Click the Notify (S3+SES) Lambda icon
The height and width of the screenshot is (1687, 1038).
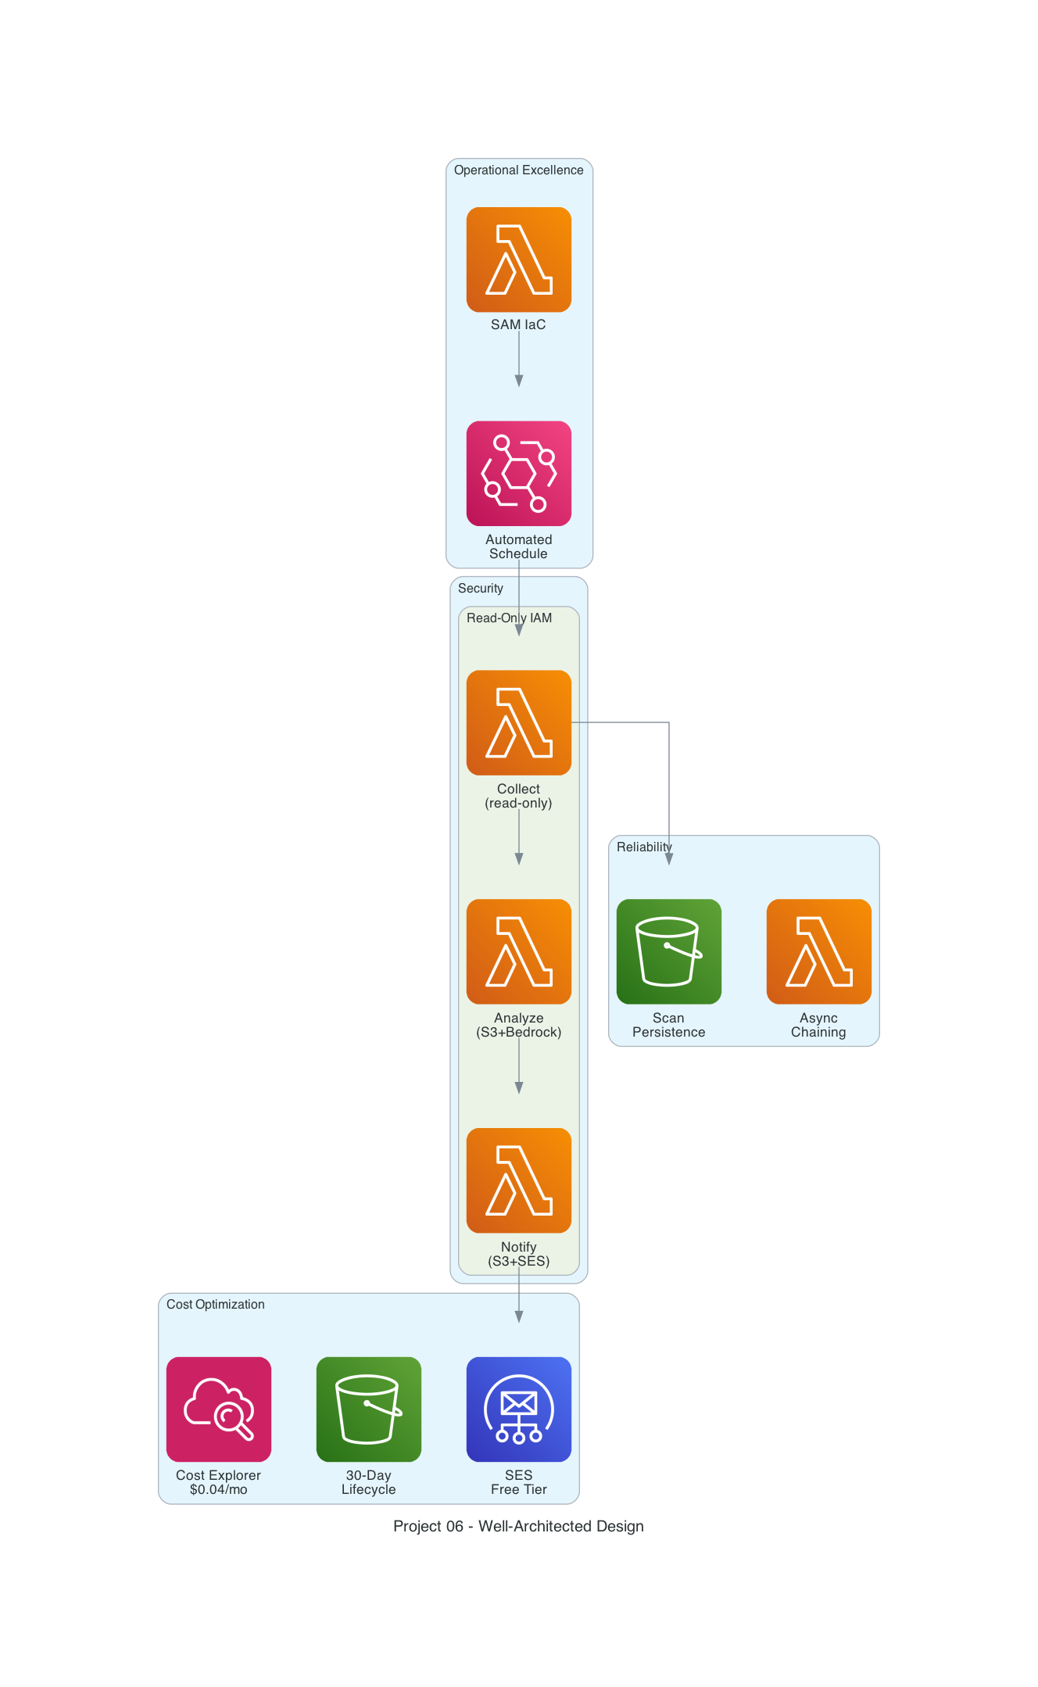pos(518,1180)
